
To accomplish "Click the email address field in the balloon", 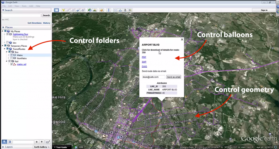I will pos(153,77).
